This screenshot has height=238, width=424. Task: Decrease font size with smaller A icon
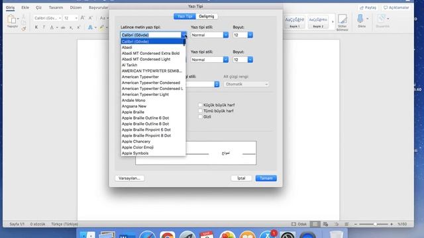coord(91,18)
